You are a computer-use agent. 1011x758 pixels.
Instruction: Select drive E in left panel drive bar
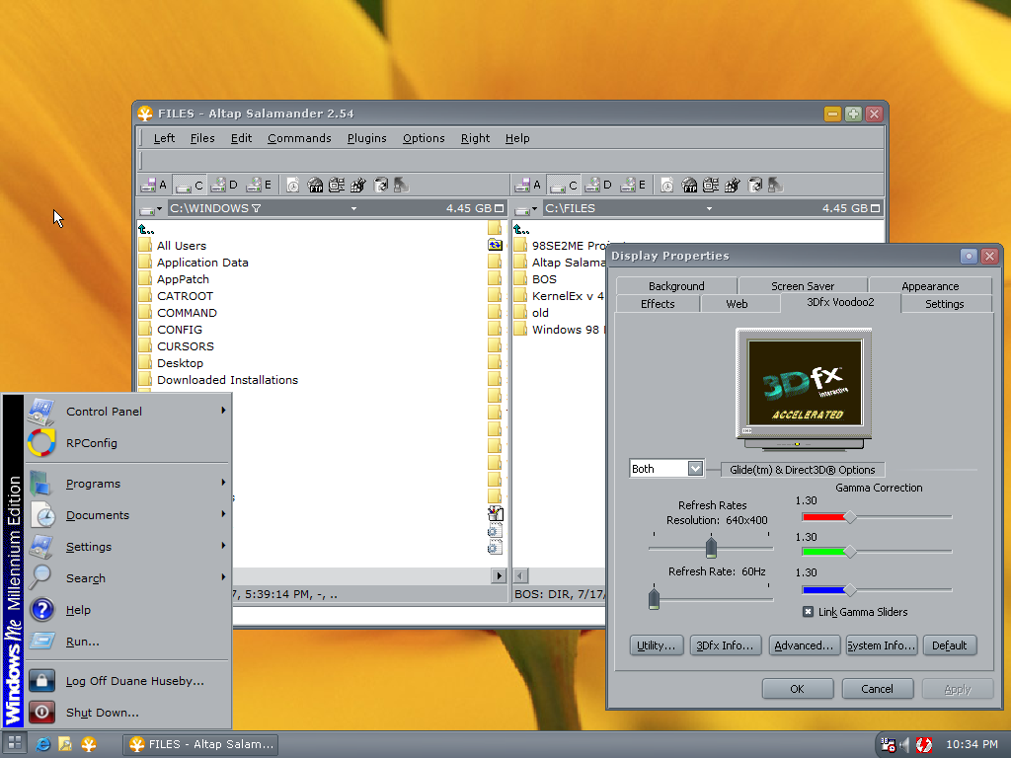260,186
